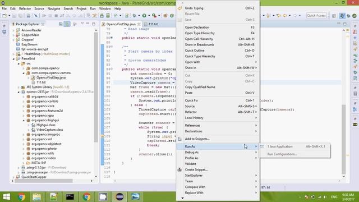Collapse the opencv-2413.jar node
The width and height of the screenshot is (359, 202).
[x=19, y=92]
